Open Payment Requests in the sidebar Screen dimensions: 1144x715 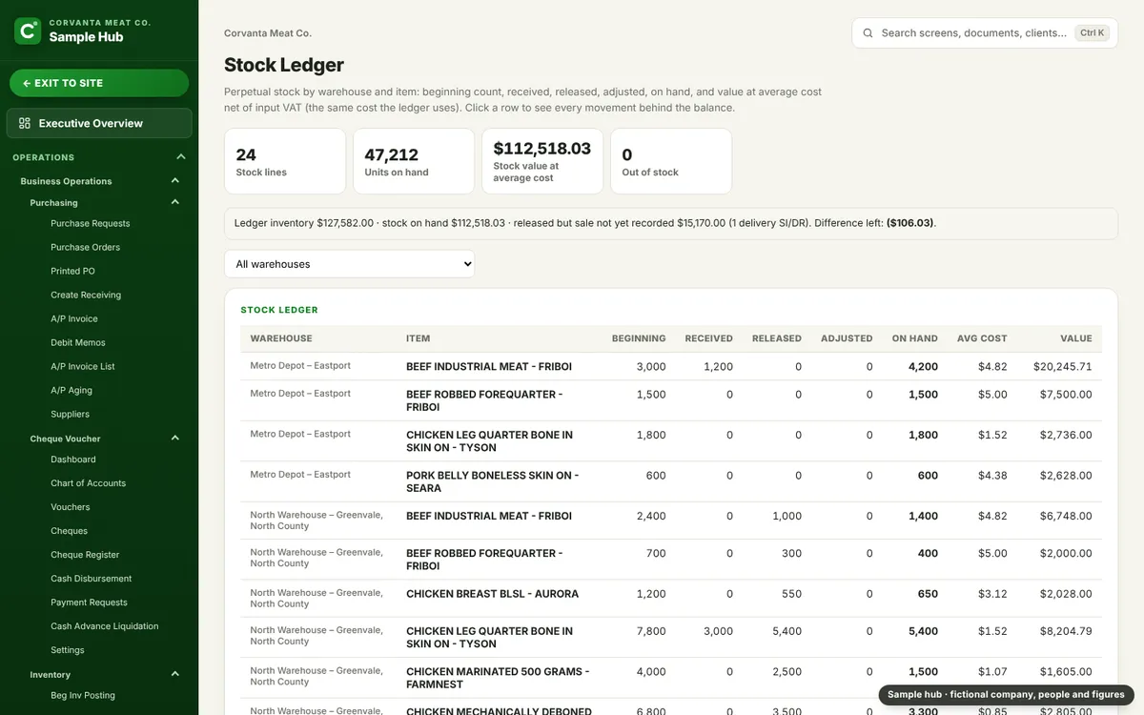pyautogui.click(x=89, y=603)
